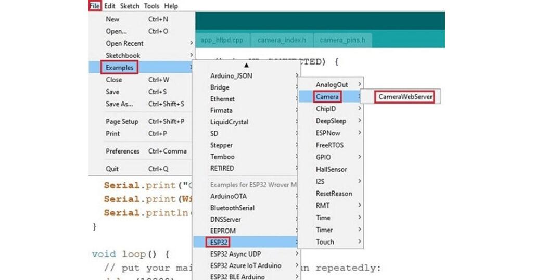
Task: Select Page Setup menu entry
Action: [x=122, y=121]
